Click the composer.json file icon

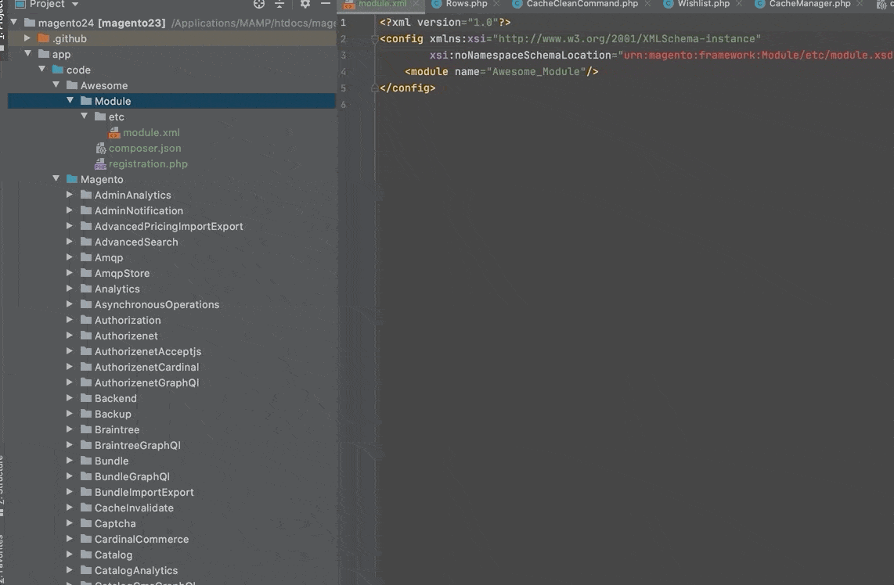click(100, 149)
